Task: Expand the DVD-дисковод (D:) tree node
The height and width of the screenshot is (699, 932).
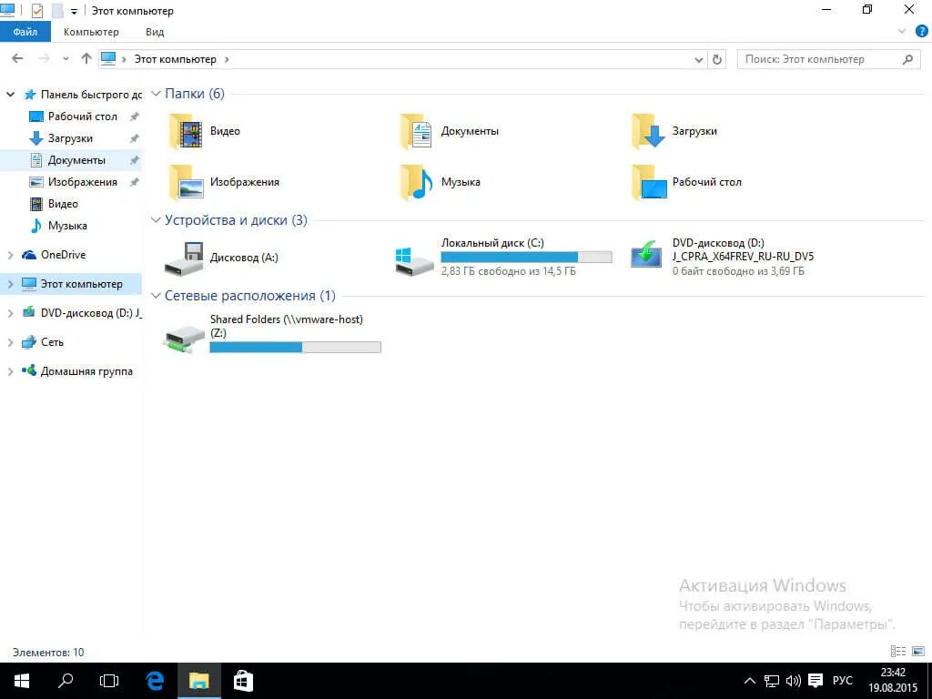Action: (10, 313)
